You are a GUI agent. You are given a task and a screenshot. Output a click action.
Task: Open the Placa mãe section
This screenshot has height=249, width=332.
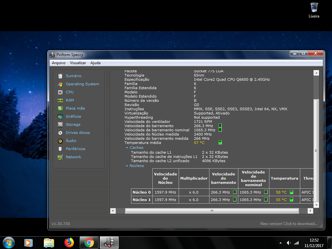[x=75, y=108]
